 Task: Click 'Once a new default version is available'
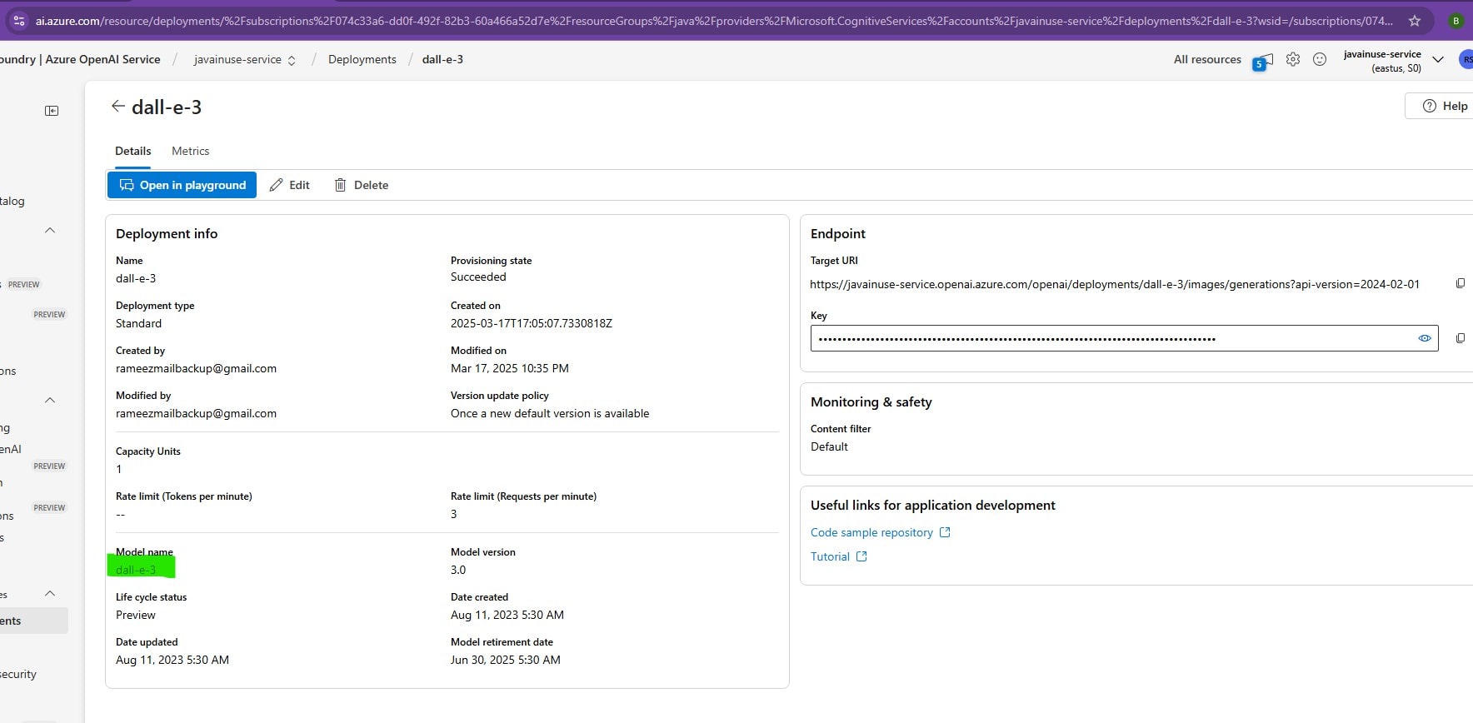[x=550, y=413]
